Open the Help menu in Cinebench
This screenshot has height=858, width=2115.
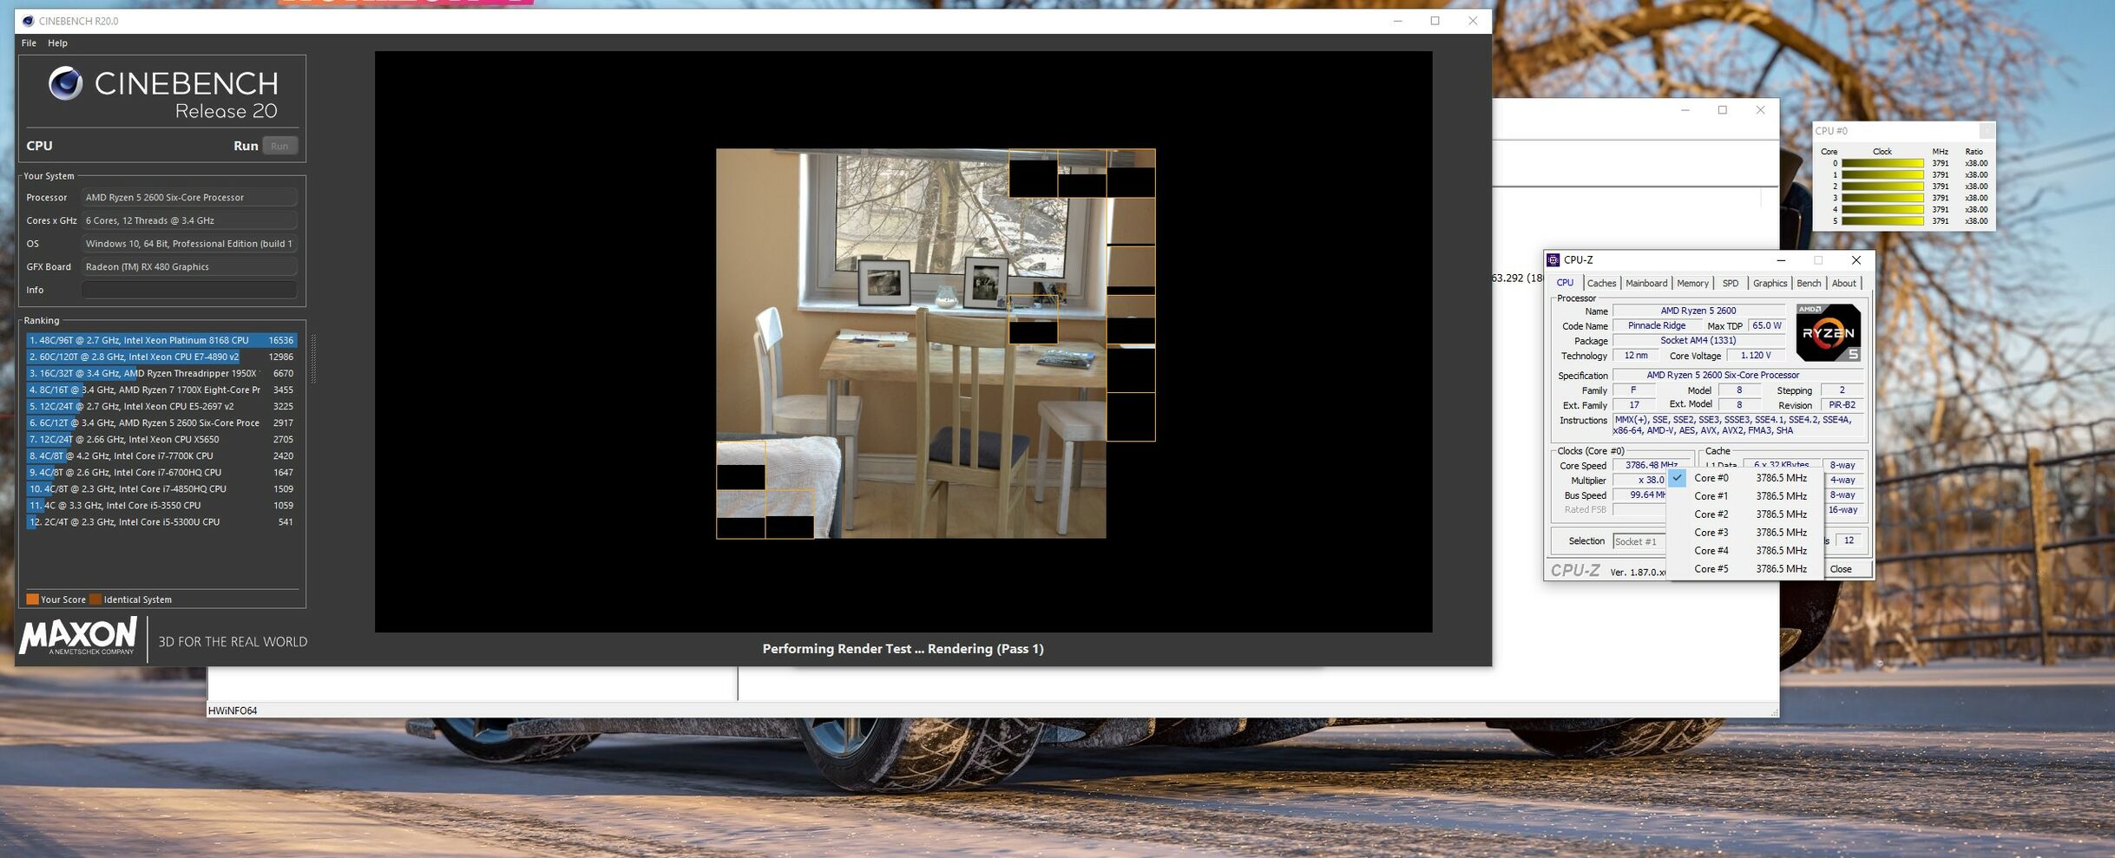click(57, 43)
